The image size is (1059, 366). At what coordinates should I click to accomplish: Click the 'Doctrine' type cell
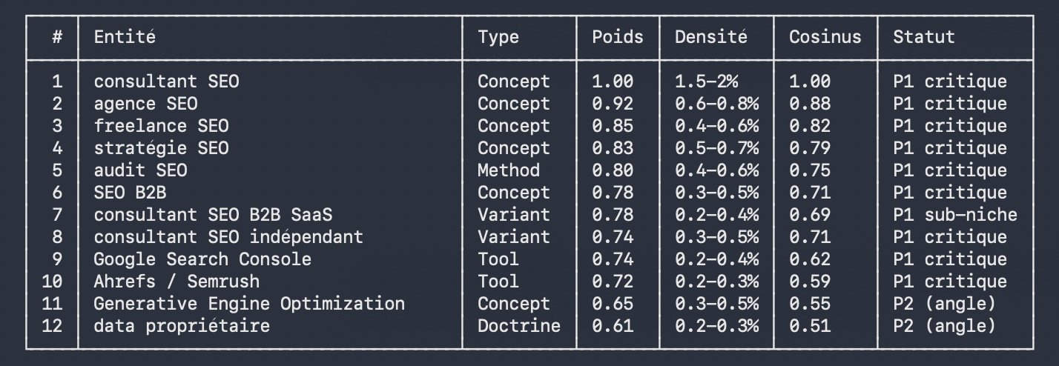click(518, 325)
